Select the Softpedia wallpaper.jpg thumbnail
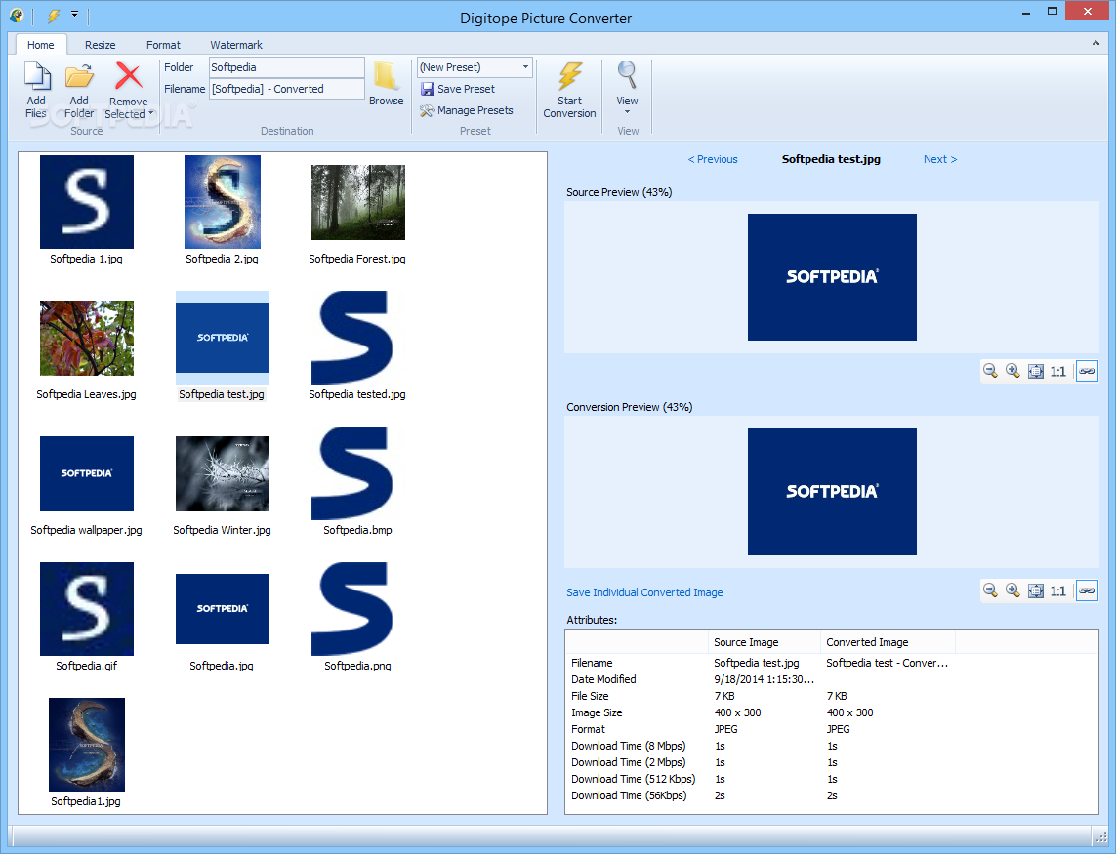Viewport: 1116px width, 854px height. click(x=87, y=473)
